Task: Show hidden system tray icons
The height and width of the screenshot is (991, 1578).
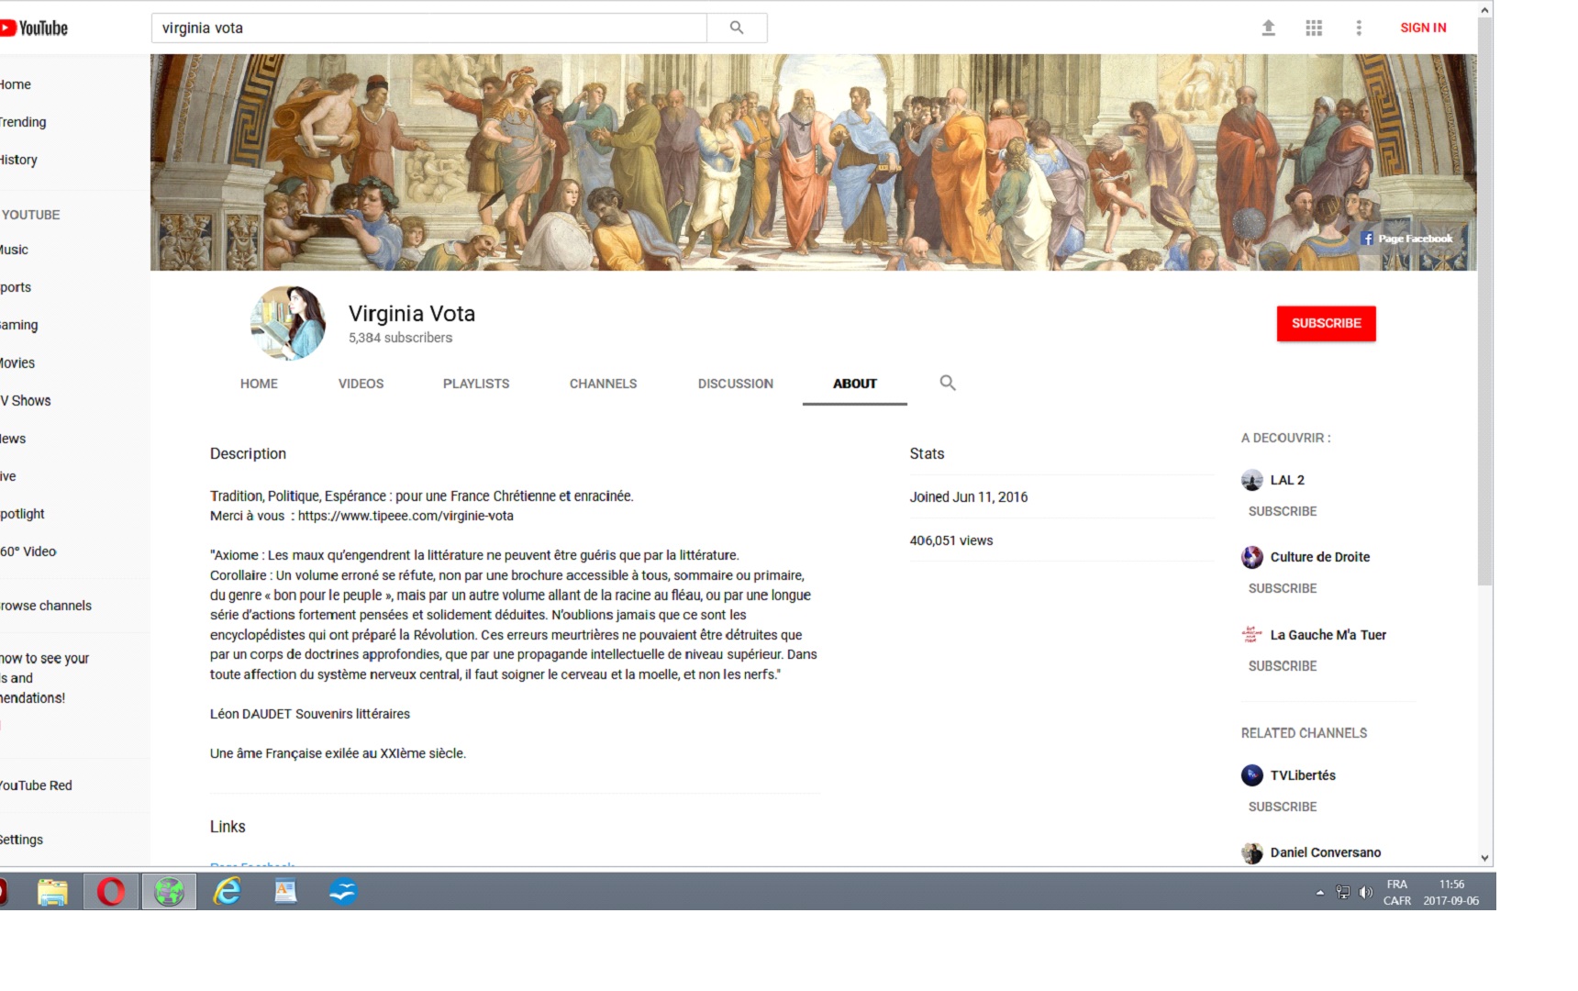Action: (1320, 892)
